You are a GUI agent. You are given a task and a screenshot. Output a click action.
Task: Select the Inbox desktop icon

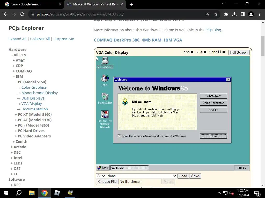(x=105, y=80)
